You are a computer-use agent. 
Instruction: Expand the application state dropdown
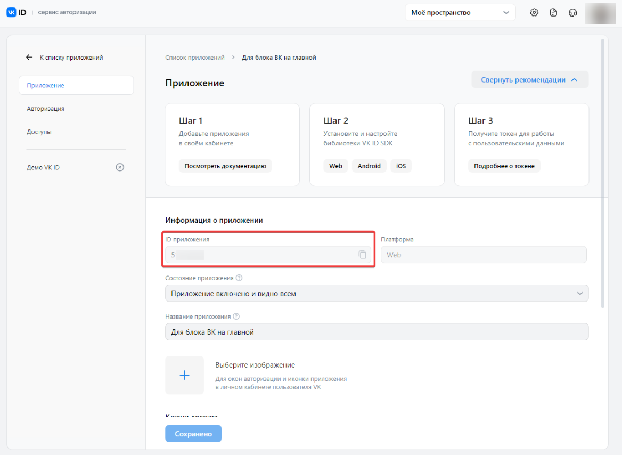pos(377,294)
